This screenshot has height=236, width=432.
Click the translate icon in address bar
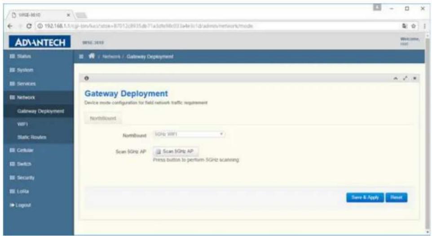405,26
